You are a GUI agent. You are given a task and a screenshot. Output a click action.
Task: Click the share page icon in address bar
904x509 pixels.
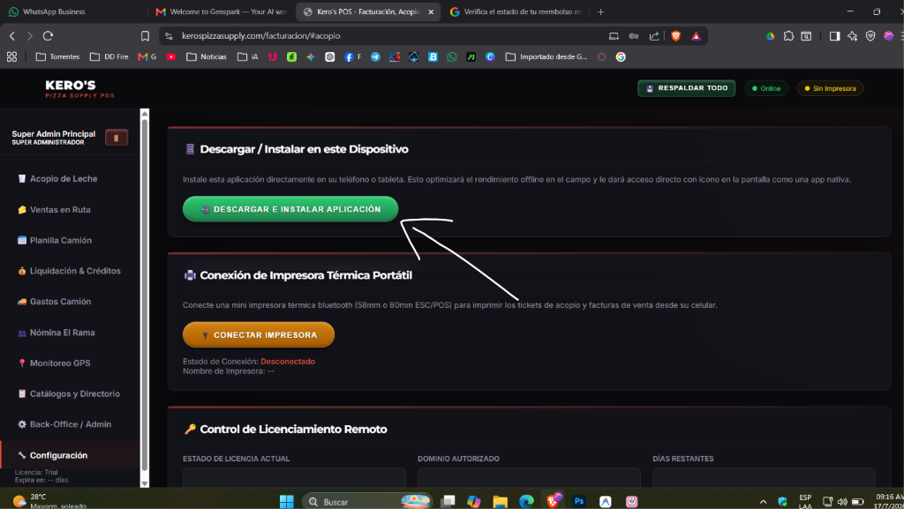(x=654, y=35)
